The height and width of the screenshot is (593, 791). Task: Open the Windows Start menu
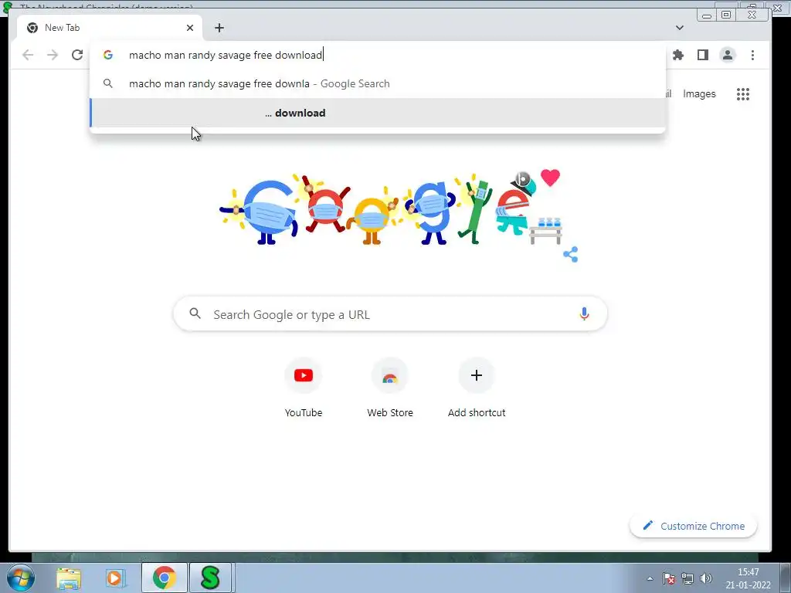21,578
